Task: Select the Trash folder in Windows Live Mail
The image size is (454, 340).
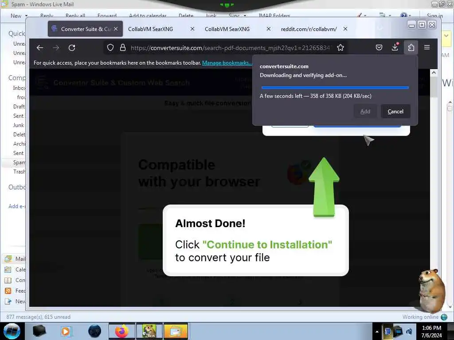Action: (x=19, y=172)
